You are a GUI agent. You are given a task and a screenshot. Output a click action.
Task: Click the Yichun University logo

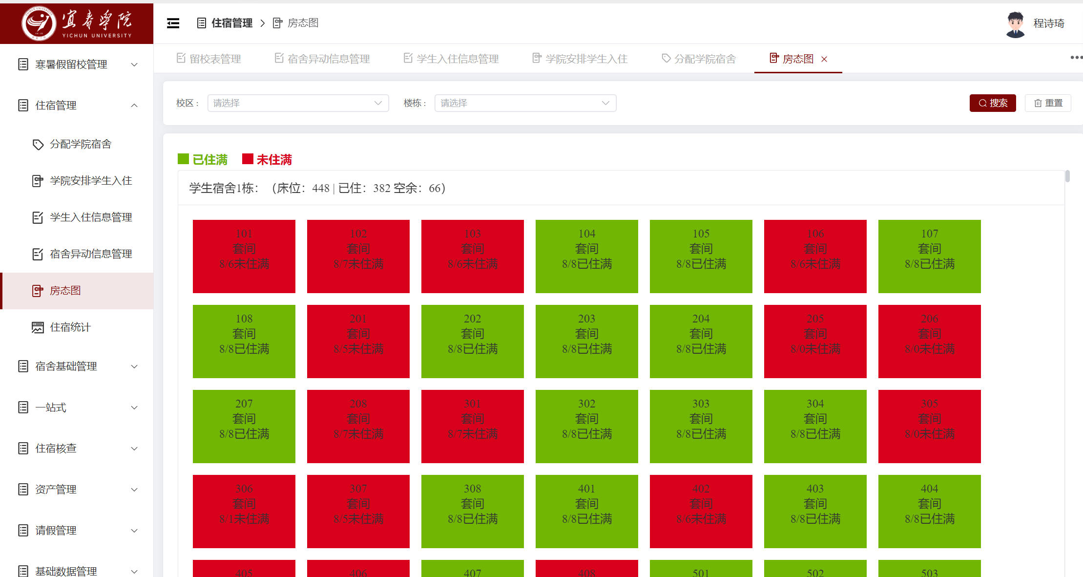[x=77, y=22]
